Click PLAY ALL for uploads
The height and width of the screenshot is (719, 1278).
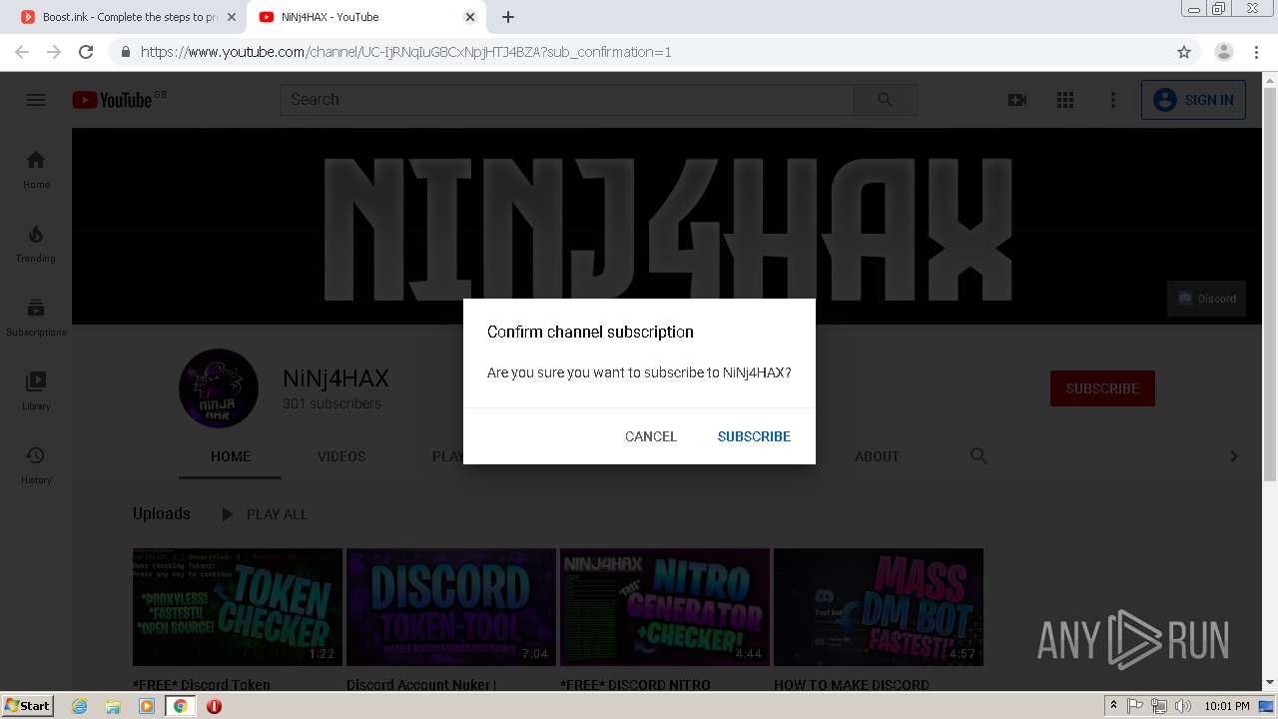tap(265, 514)
